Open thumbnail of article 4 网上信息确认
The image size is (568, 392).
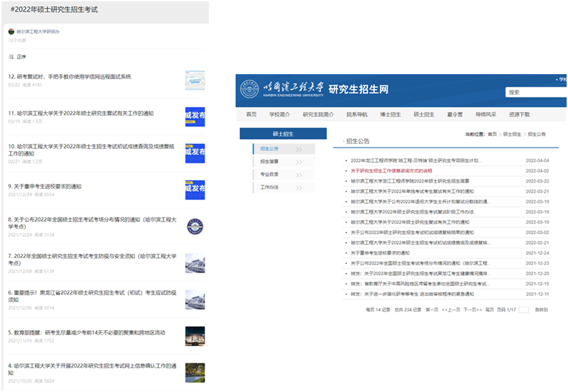(195, 373)
